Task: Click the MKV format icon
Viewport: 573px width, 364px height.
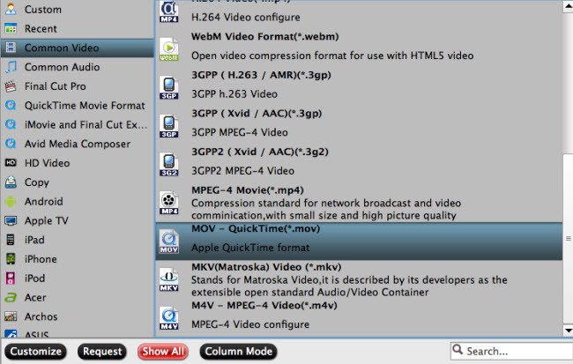Action: tap(169, 280)
